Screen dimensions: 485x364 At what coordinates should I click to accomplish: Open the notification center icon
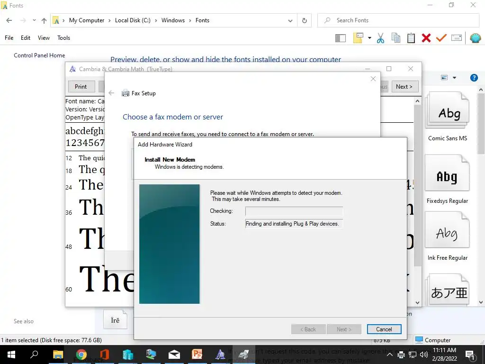click(470, 355)
